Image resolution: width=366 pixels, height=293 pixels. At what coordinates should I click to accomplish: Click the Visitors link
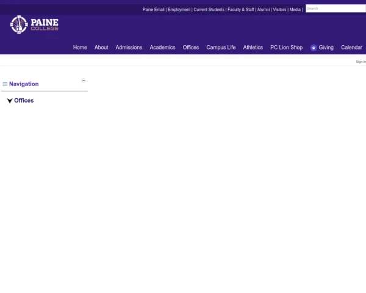pyautogui.click(x=279, y=10)
